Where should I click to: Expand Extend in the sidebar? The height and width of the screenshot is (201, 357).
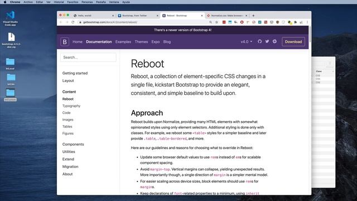(x=68, y=159)
